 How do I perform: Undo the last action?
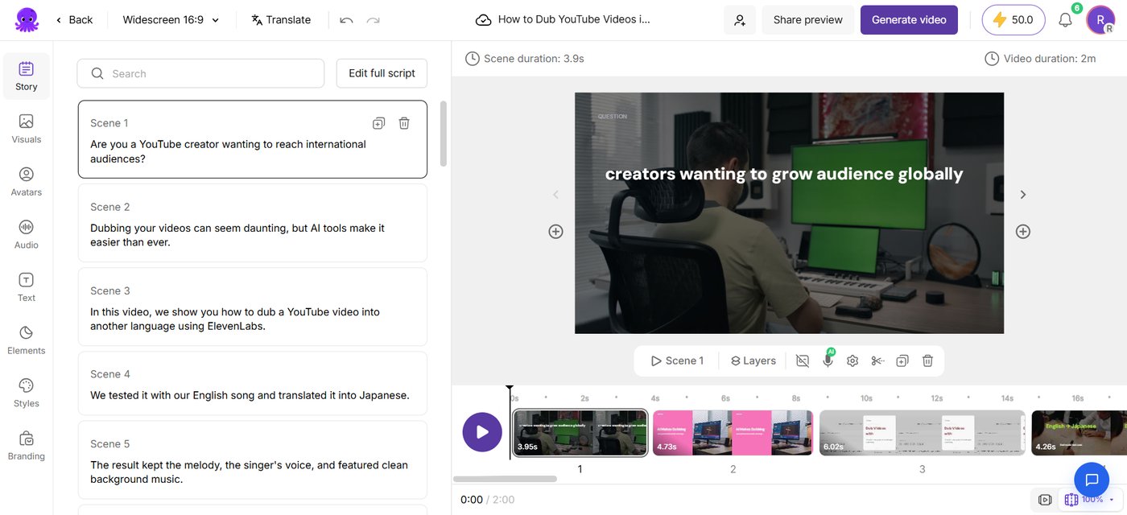coord(346,20)
